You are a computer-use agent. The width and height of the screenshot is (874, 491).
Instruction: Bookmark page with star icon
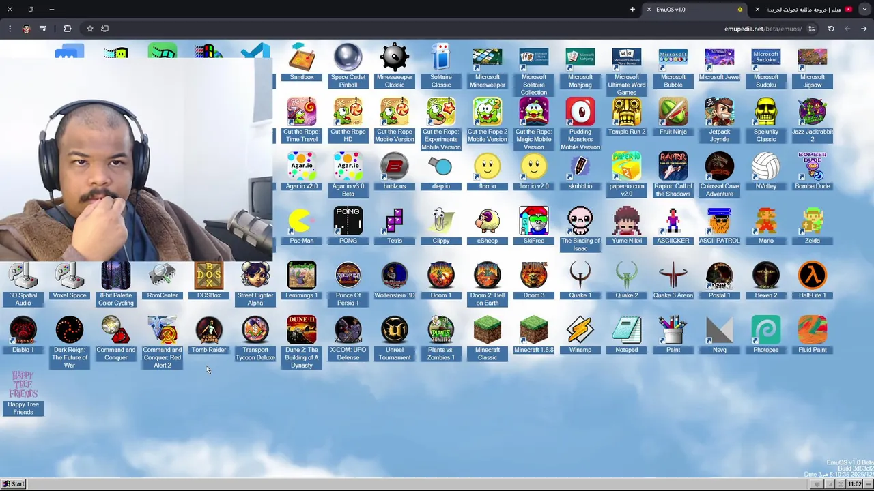[89, 29]
